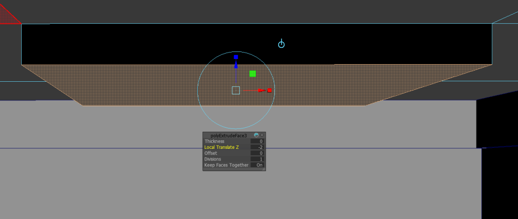The image size is (518, 219).
Task: Click the Offset value field
Action: pos(257,153)
